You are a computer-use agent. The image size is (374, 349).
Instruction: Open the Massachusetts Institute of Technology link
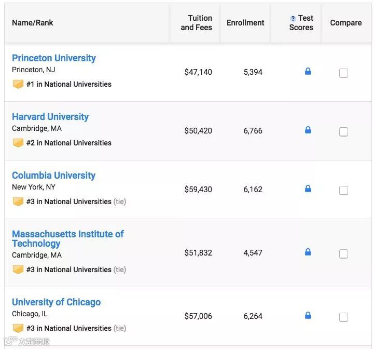67,239
